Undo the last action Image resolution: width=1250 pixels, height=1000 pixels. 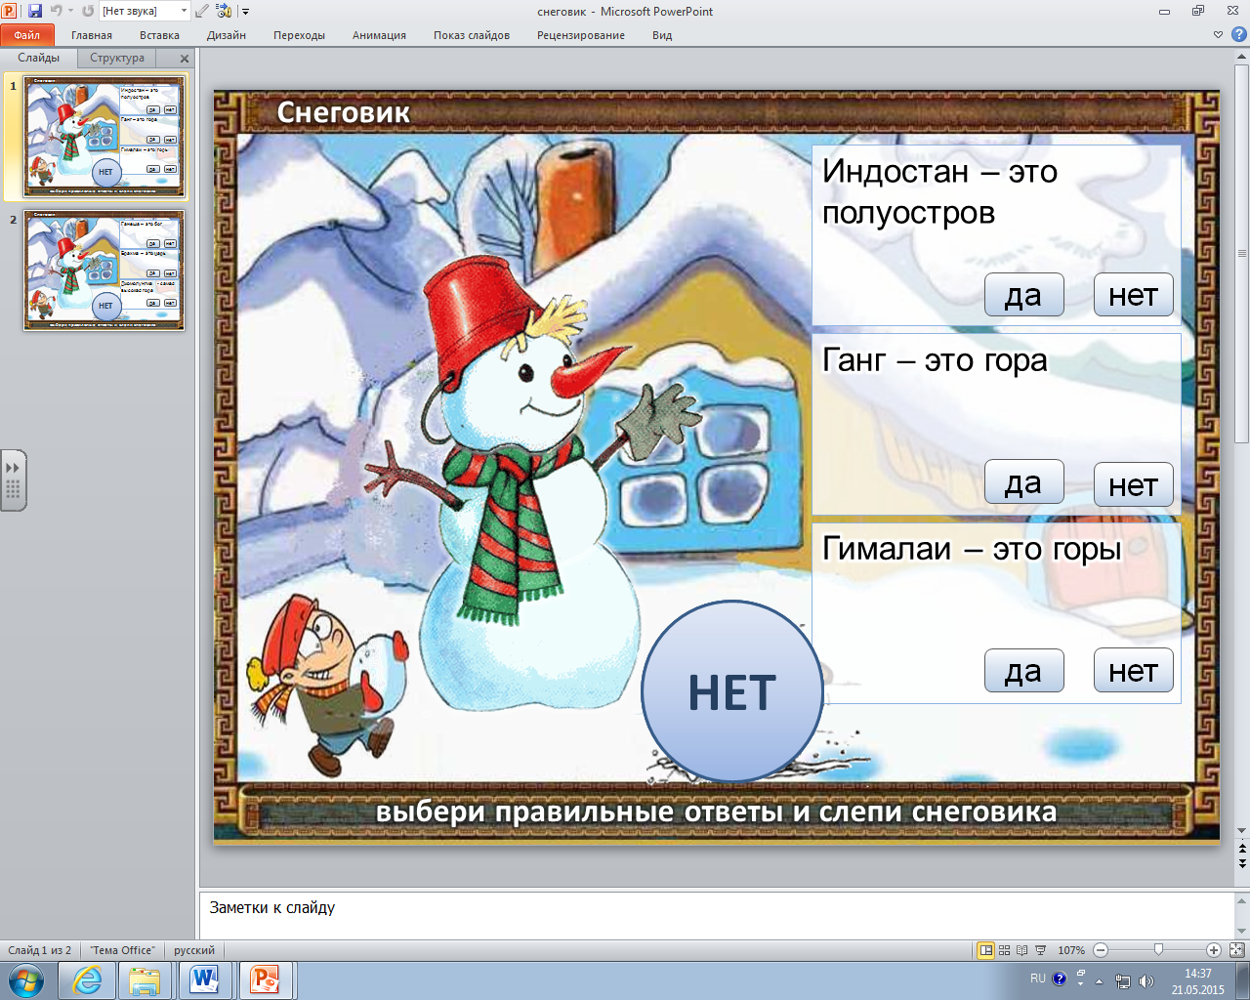(x=56, y=11)
